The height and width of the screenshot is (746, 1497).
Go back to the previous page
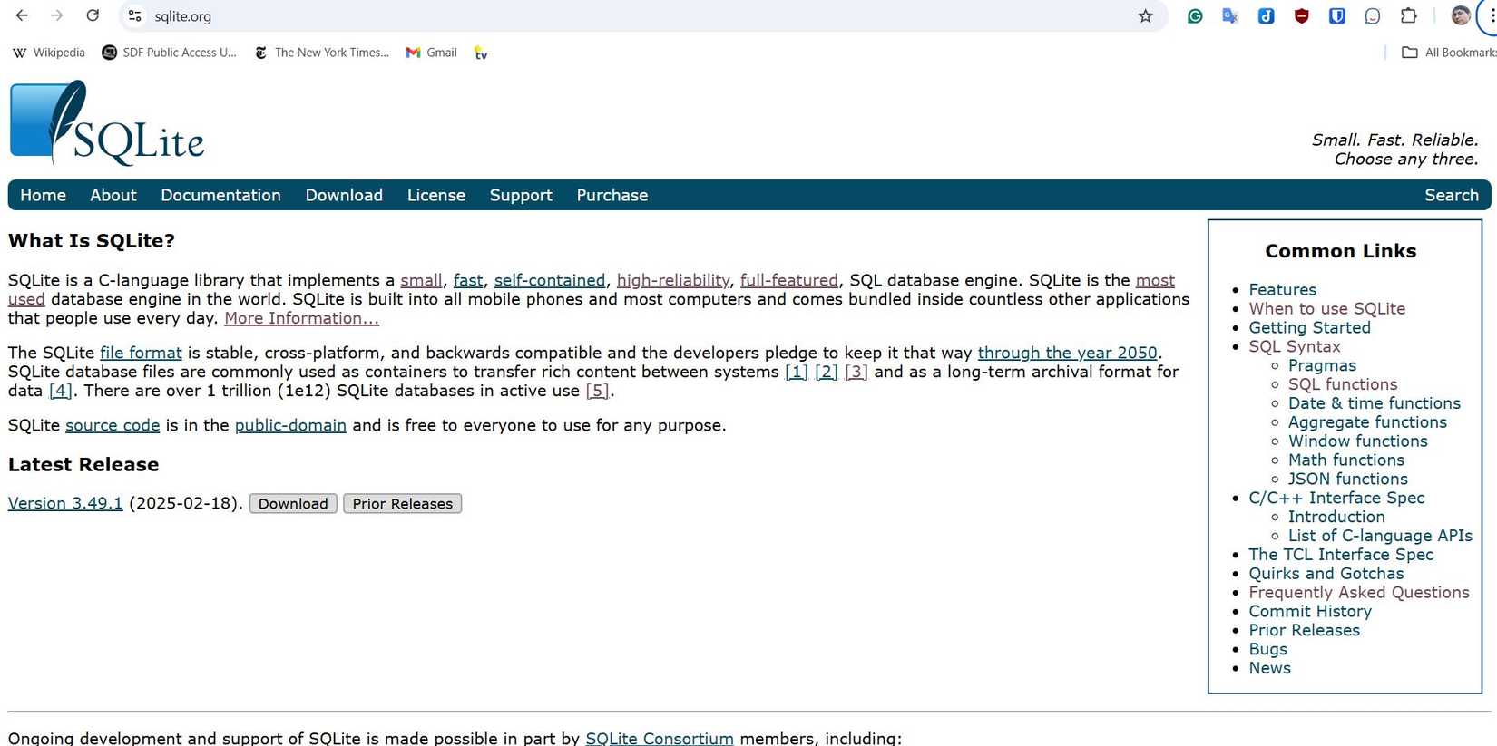click(x=22, y=15)
